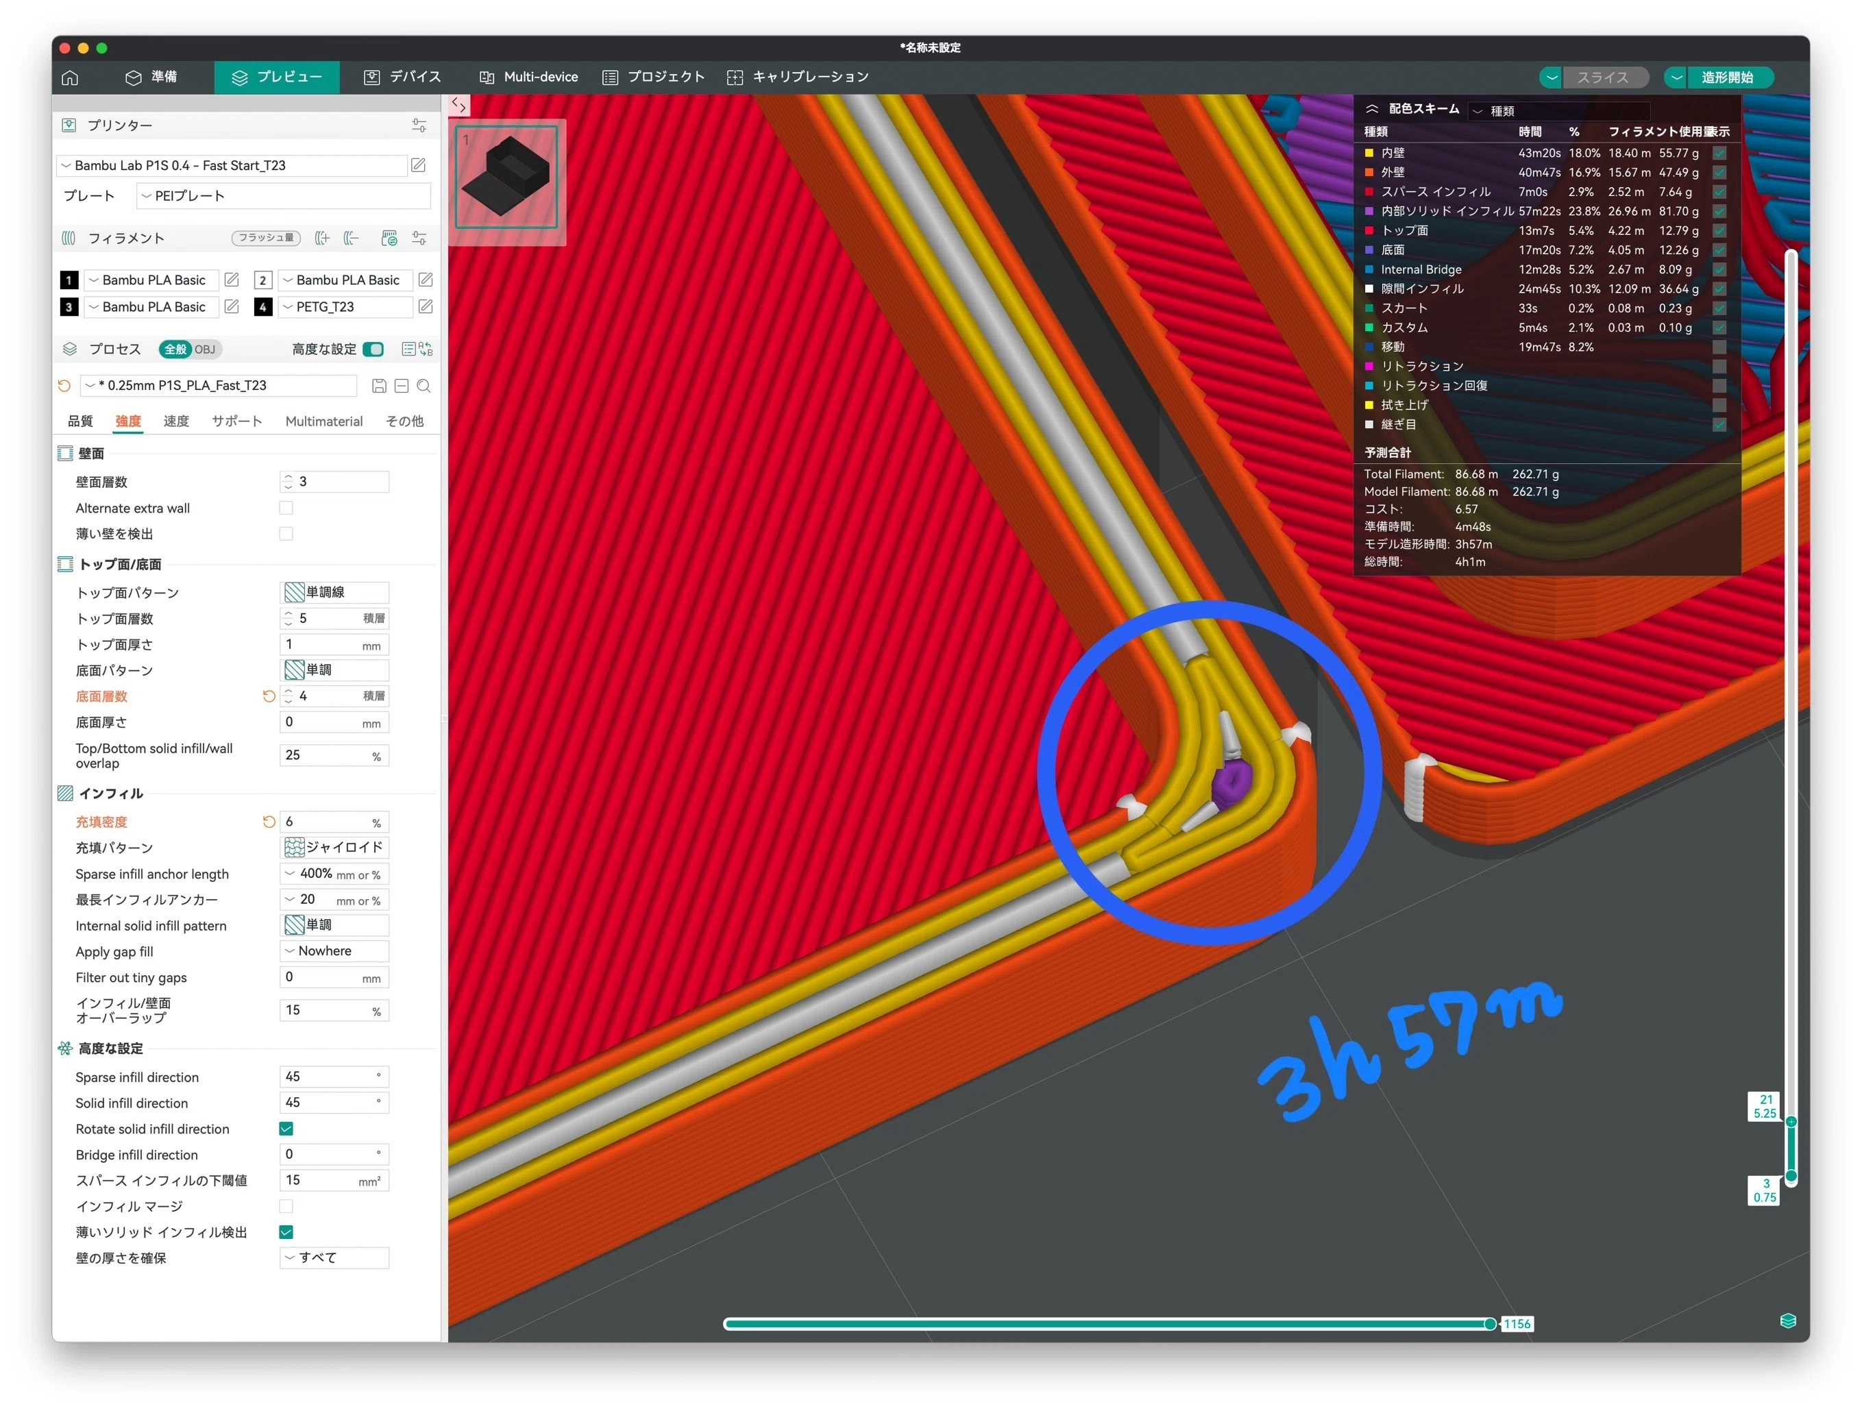
Task: Hide 内壁 lines in the legend
Action: coord(1719,154)
